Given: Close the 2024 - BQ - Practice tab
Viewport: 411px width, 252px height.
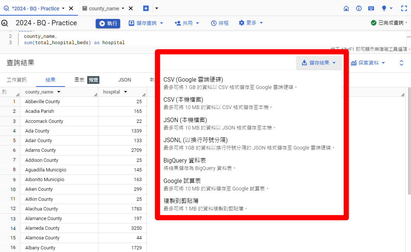Looking at the screenshot, I should coord(71,9).
